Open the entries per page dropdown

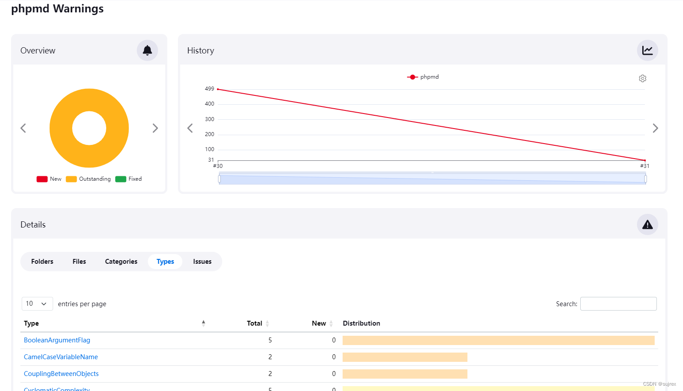click(x=37, y=304)
